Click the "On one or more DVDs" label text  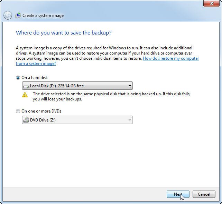(x=41, y=111)
